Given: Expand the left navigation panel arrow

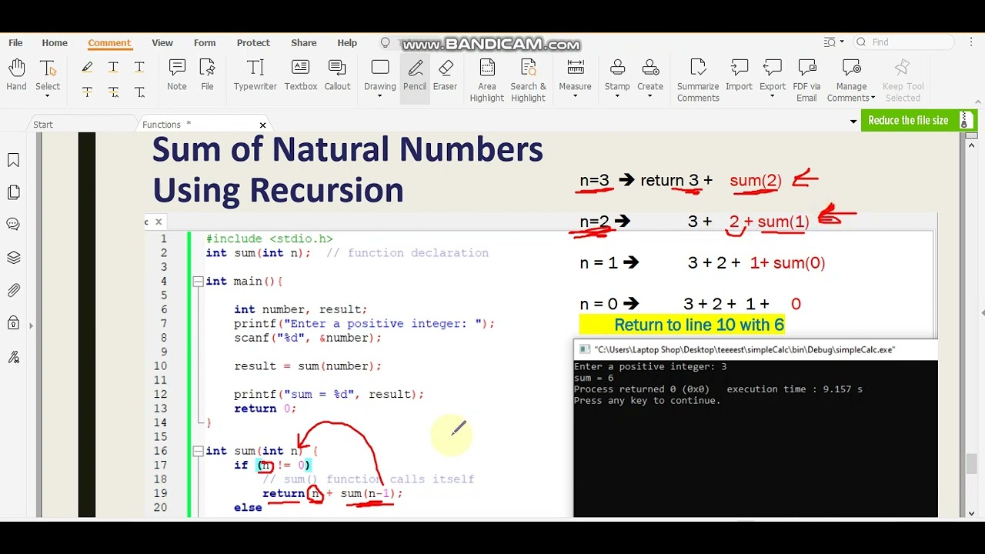Looking at the screenshot, I should point(32,325).
